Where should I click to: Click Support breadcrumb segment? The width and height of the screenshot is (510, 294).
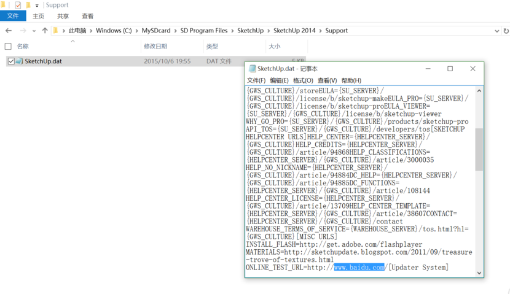337,31
